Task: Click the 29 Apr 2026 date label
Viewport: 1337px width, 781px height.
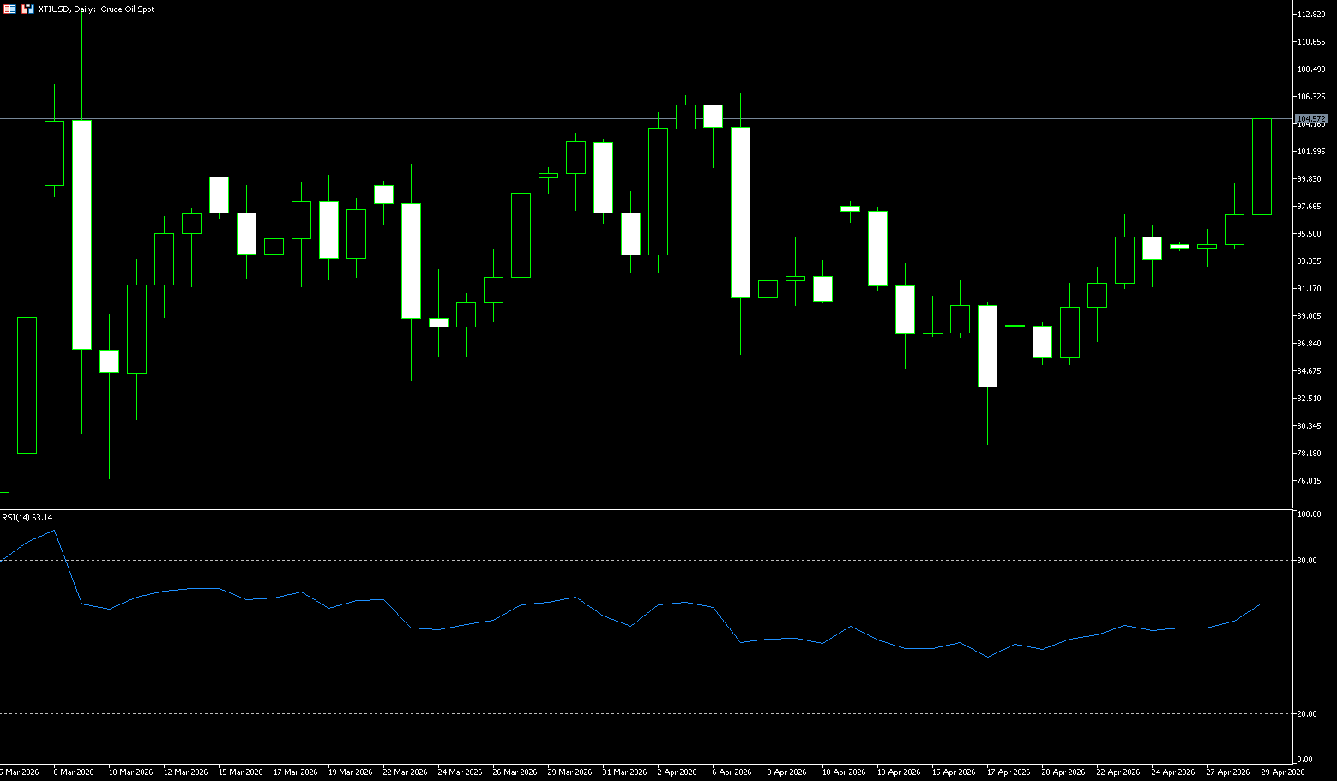Action: (1282, 772)
